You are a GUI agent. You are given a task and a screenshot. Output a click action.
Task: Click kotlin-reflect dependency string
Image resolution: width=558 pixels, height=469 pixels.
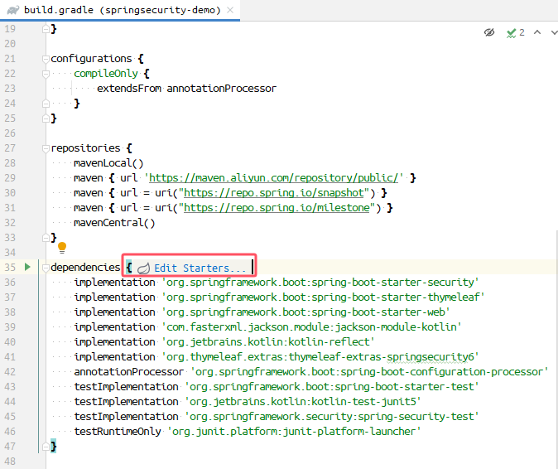(268, 342)
